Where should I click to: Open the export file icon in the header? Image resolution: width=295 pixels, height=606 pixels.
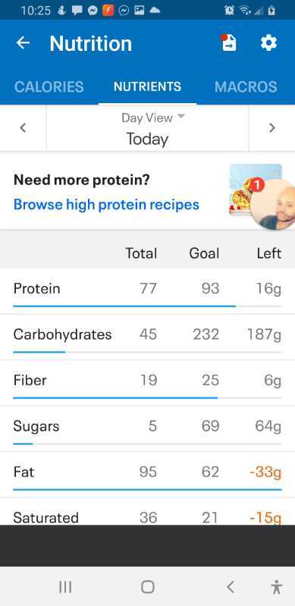[228, 42]
